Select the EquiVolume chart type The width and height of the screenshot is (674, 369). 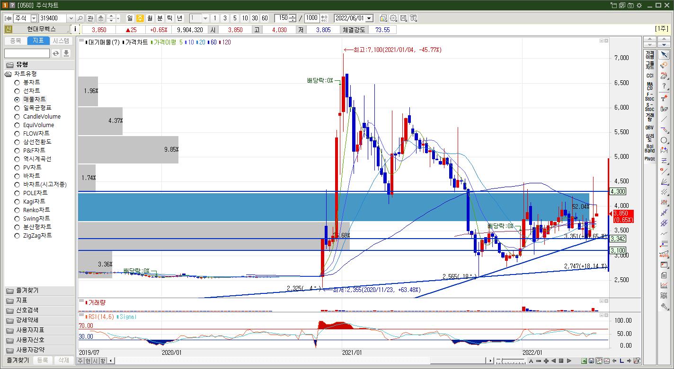click(x=17, y=125)
